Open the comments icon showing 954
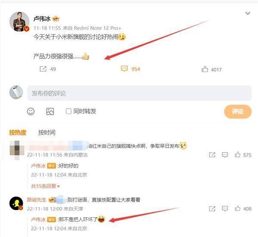The image size is (258, 237). pos(124,69)
